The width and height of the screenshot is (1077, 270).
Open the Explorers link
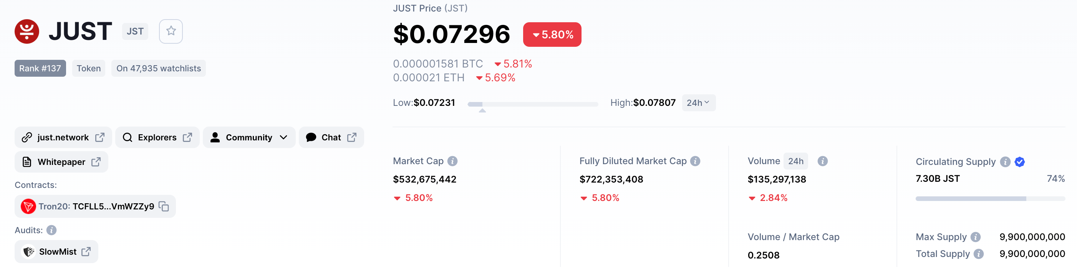[157, 137]
